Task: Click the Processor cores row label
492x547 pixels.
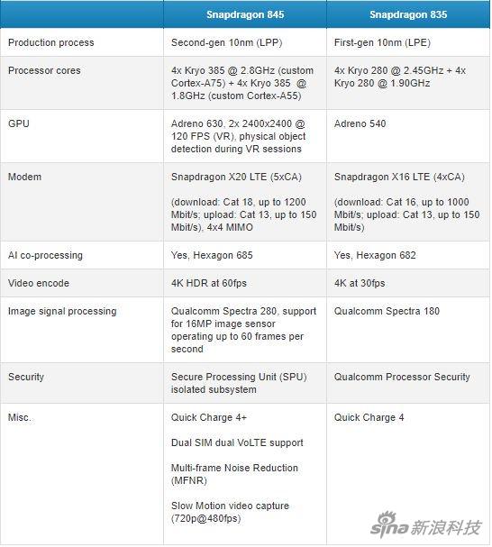Action: [44, 70]
